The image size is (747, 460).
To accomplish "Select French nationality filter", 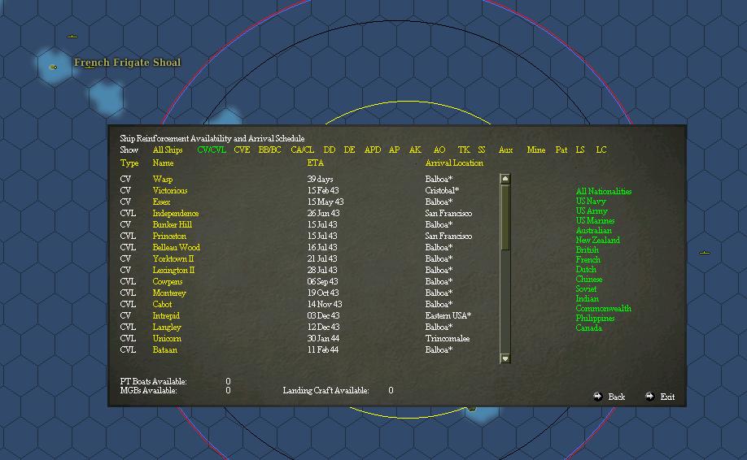I will (588, 260).
